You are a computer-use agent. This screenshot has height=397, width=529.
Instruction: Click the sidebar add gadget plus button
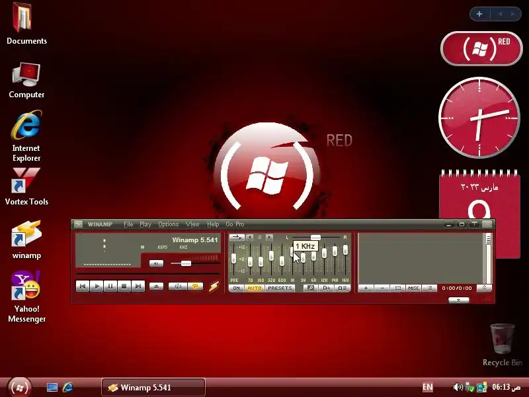coord(479,14)
